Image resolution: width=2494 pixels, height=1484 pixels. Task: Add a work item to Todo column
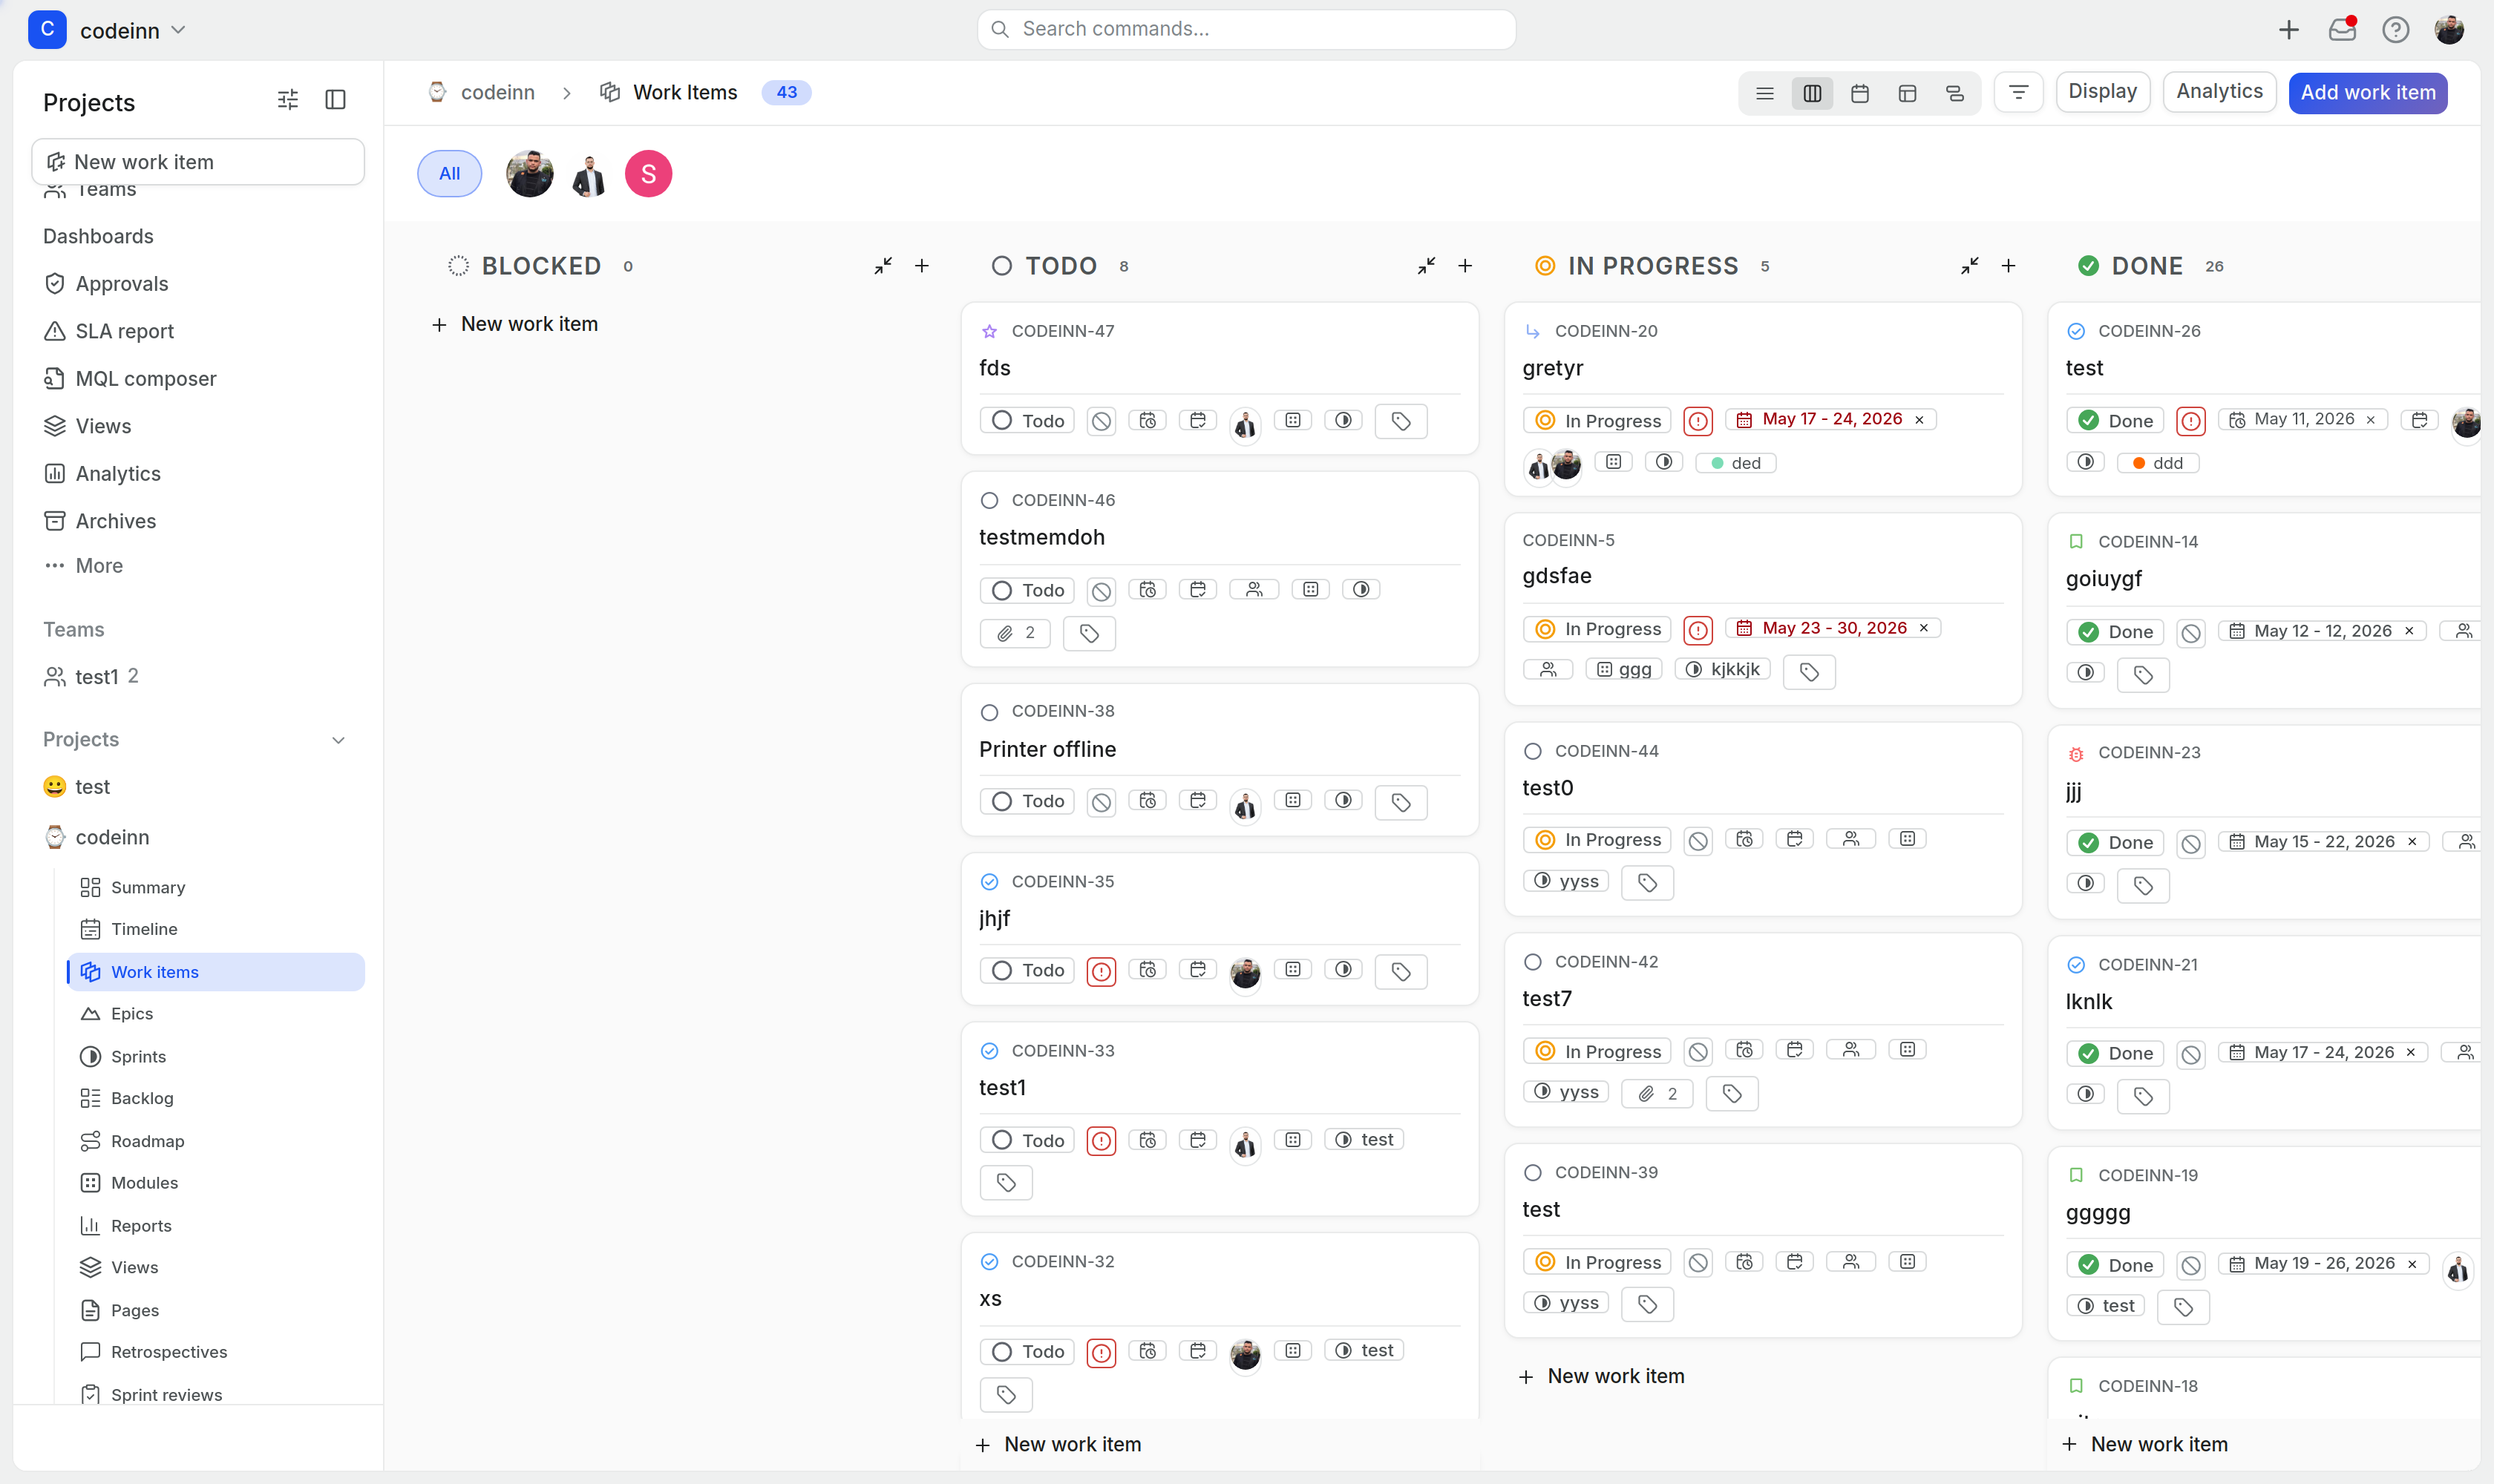pyautogui.click(x=1464, y=266)
